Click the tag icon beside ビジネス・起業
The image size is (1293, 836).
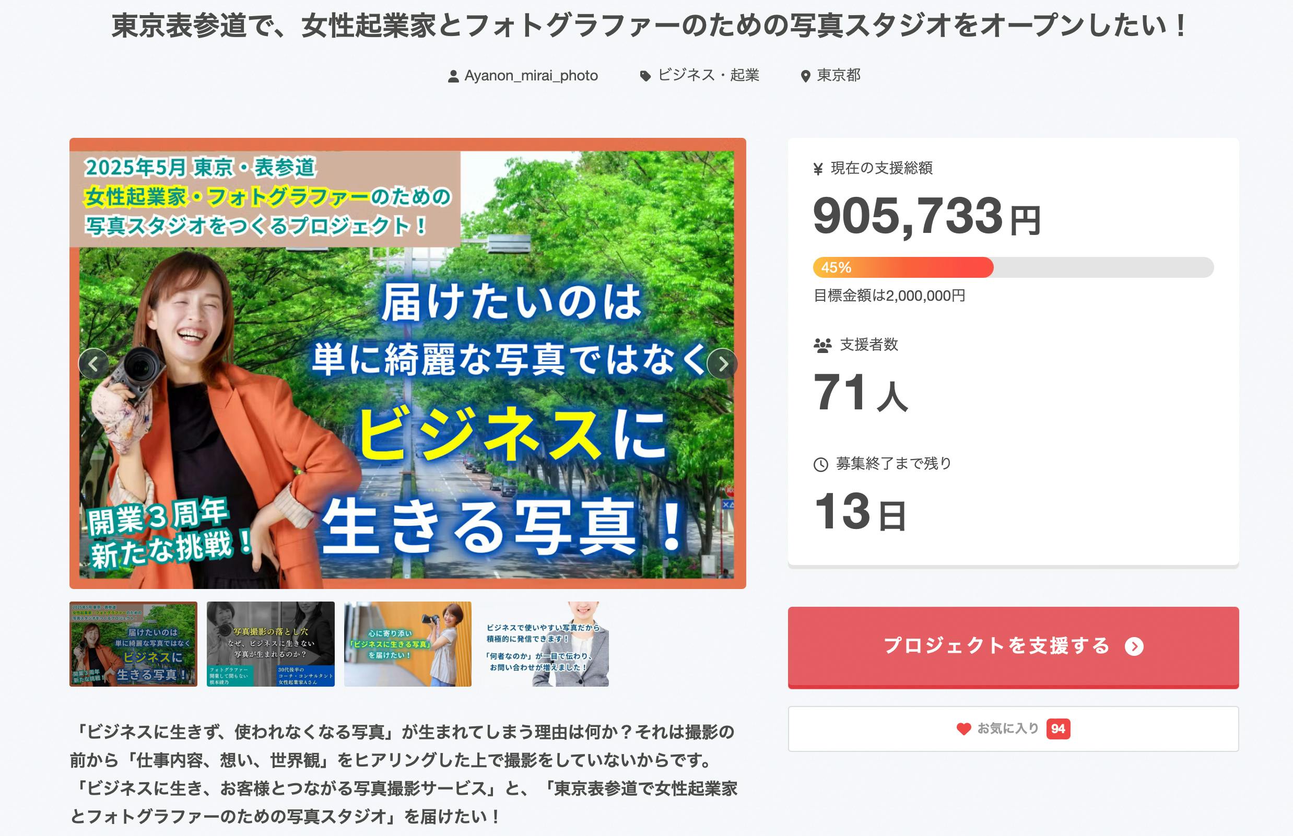[x=645, y=76]
